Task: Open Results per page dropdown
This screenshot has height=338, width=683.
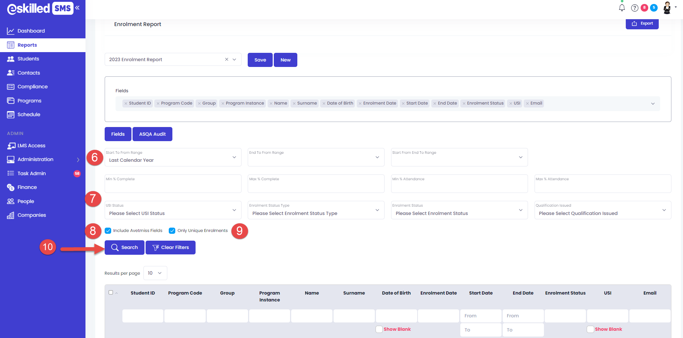Action: click(155, 273)
